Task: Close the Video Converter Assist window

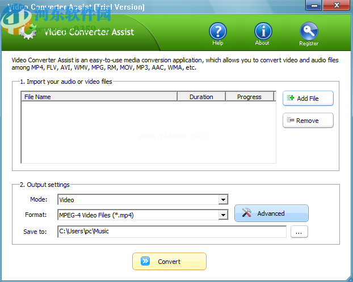Action: coord(337,6)
